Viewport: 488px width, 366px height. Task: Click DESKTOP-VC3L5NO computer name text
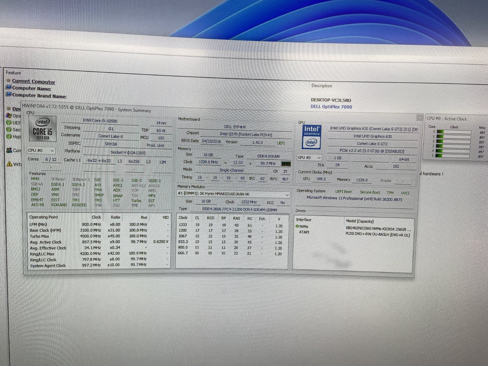(x=331, y=100)
